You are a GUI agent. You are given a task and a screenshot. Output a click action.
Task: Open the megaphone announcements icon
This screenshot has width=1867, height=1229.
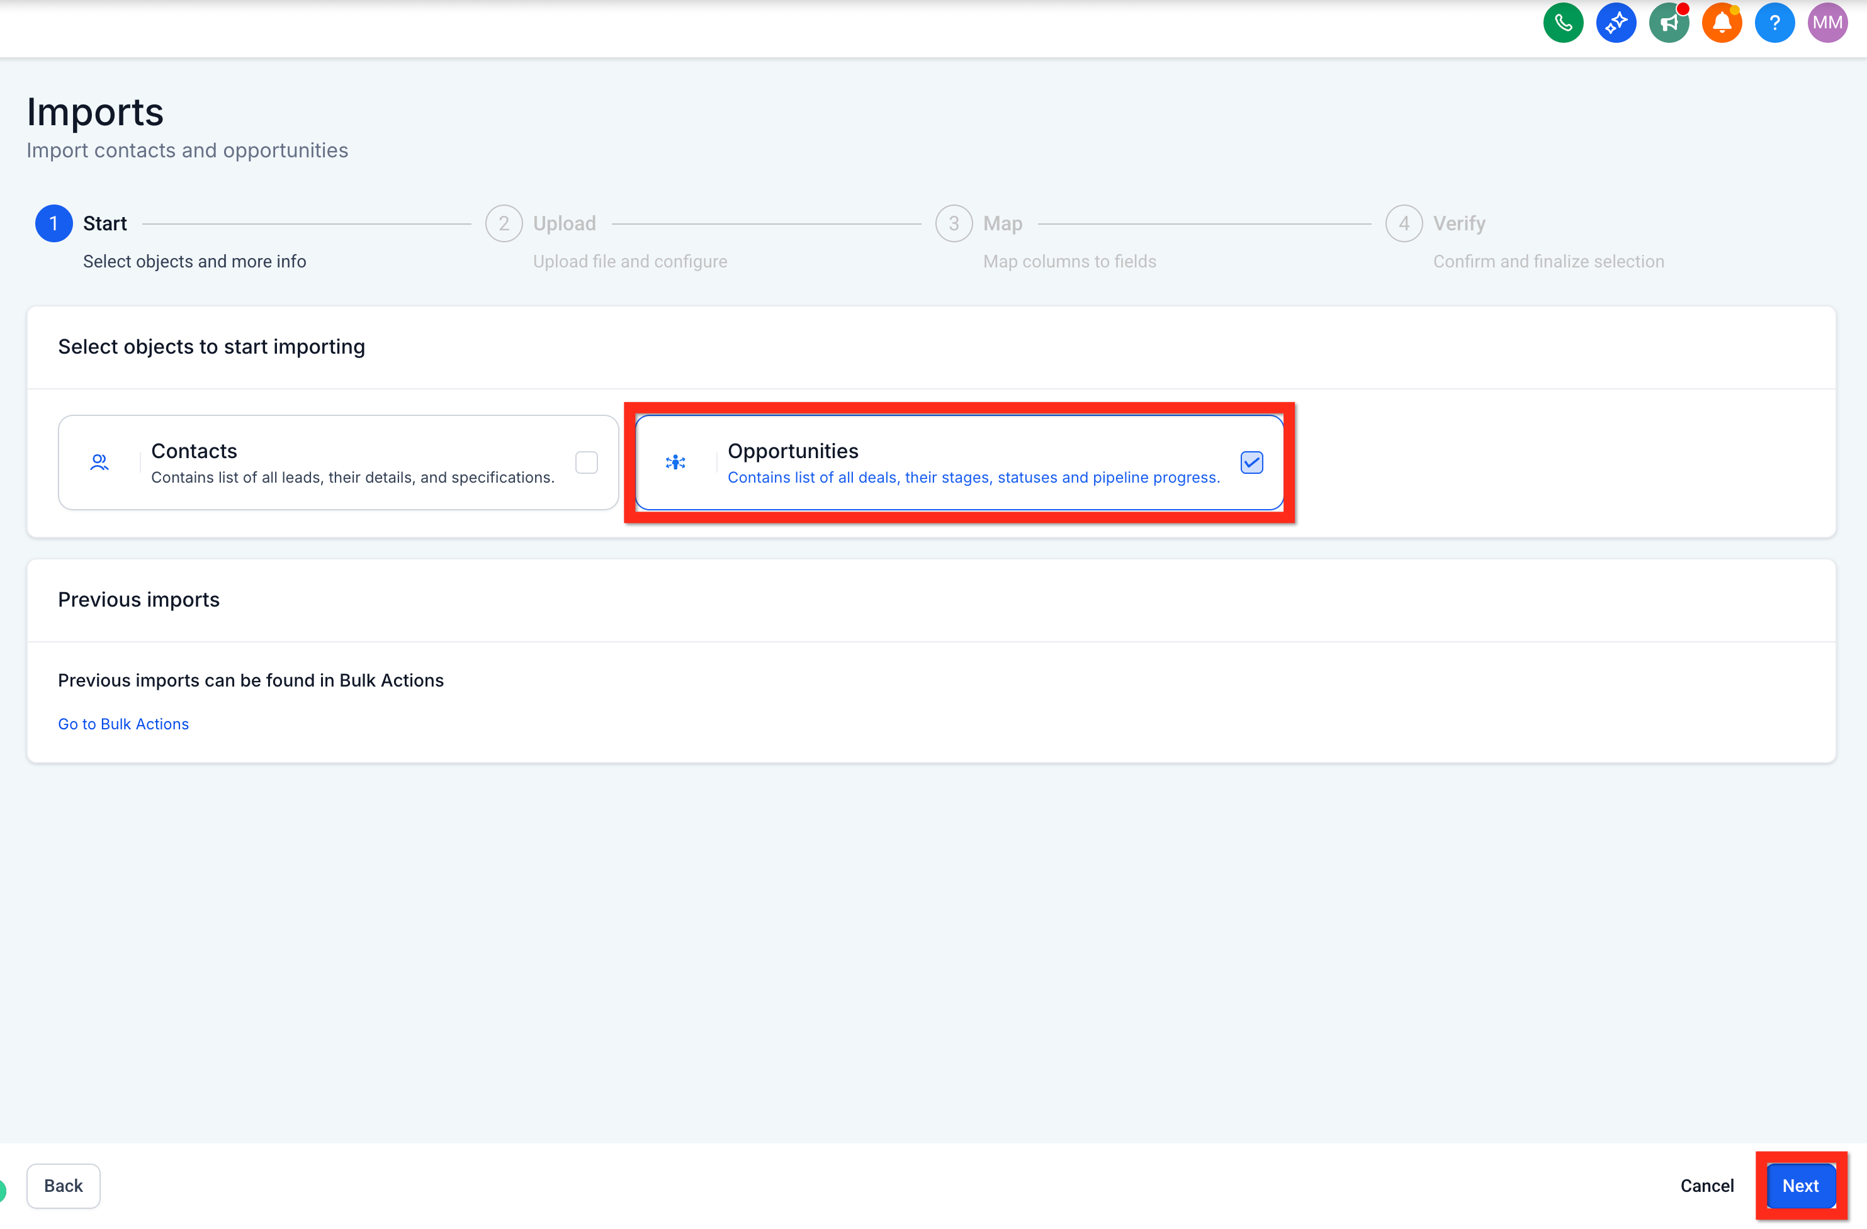[1669, 23]
